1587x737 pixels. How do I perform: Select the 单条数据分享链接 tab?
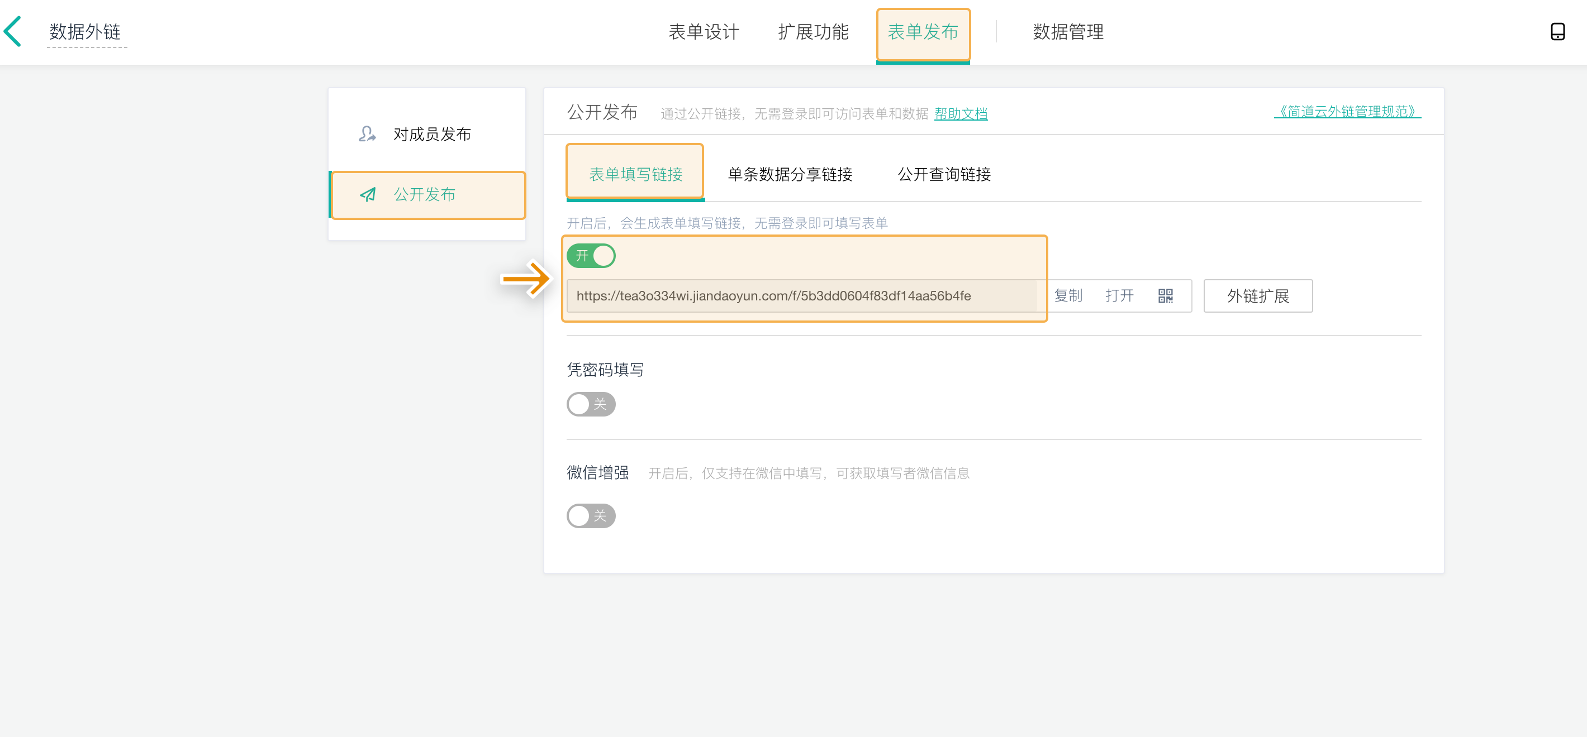[x=790, y=174]
